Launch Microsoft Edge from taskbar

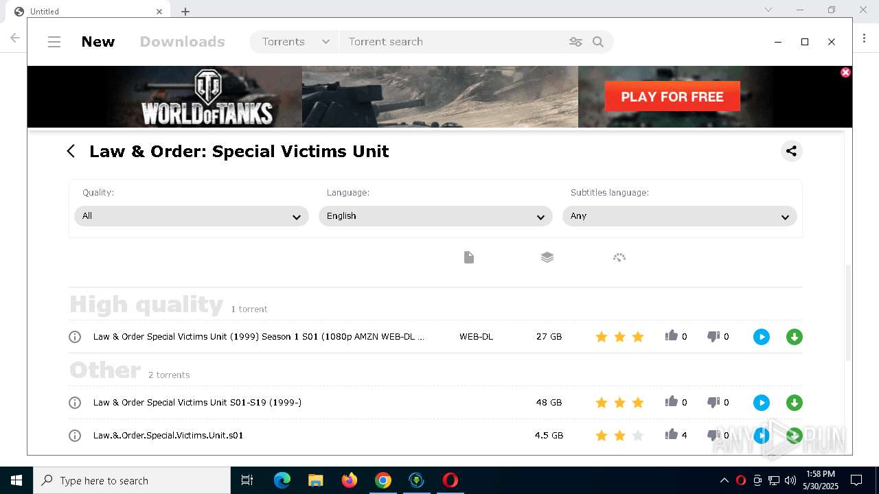coord(282,480)
